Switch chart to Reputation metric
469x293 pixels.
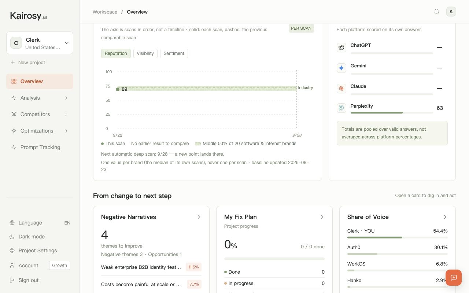tap(116, 53)
